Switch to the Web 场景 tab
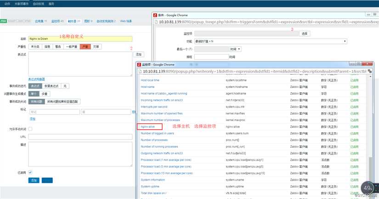Viewport: 379px width, 199px height. click(126, 21)
